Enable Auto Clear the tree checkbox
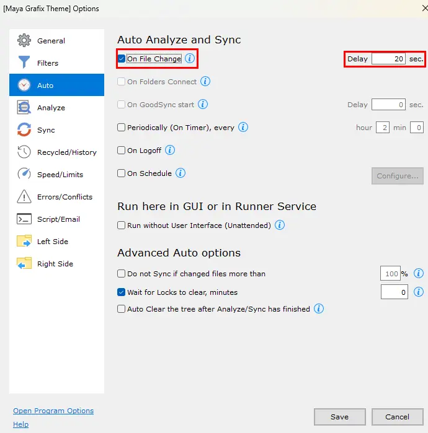 [121, 308]
